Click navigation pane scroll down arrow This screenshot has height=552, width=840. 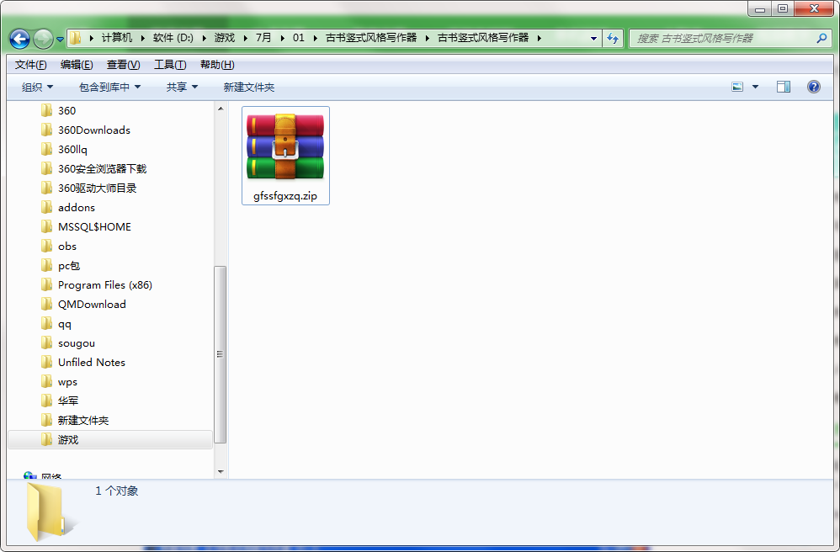pyautogui.click(x=221, y=472)
